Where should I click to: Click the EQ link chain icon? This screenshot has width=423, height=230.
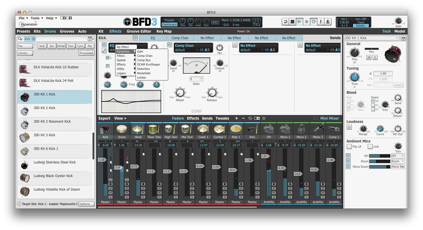[x=104, y=51]
